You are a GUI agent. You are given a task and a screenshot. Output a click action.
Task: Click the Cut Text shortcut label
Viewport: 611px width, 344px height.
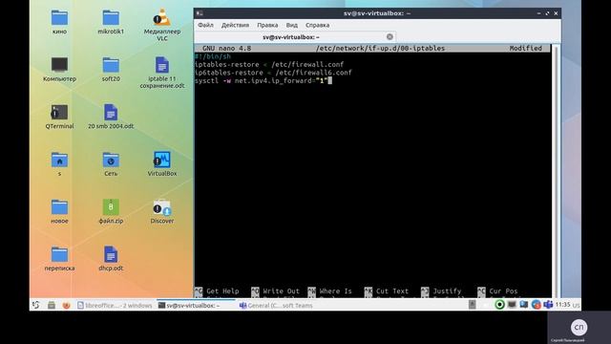coord(392,290)
